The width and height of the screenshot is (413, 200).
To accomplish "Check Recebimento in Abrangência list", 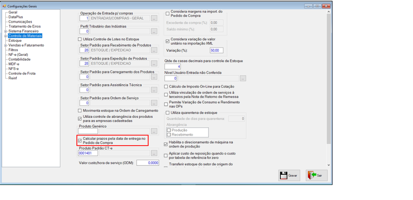I will click(169, 135).
